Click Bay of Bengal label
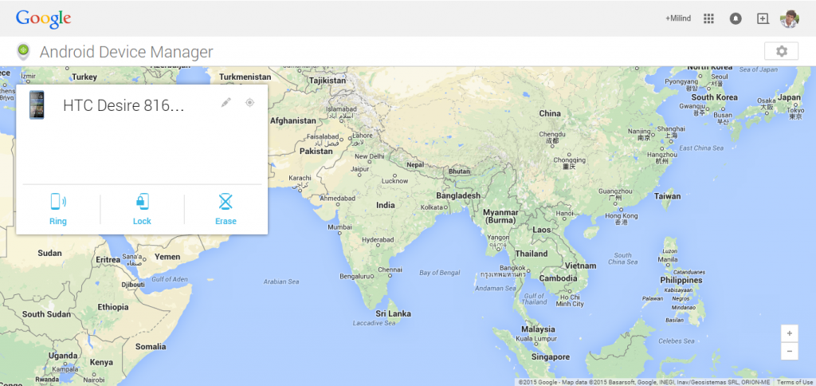 (x=440, y=273)
